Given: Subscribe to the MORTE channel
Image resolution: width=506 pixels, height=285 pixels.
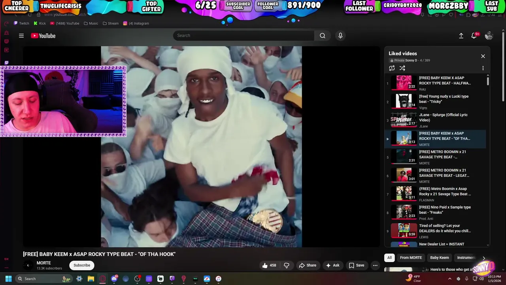Looking at the screenshot, I should (82, 265).
